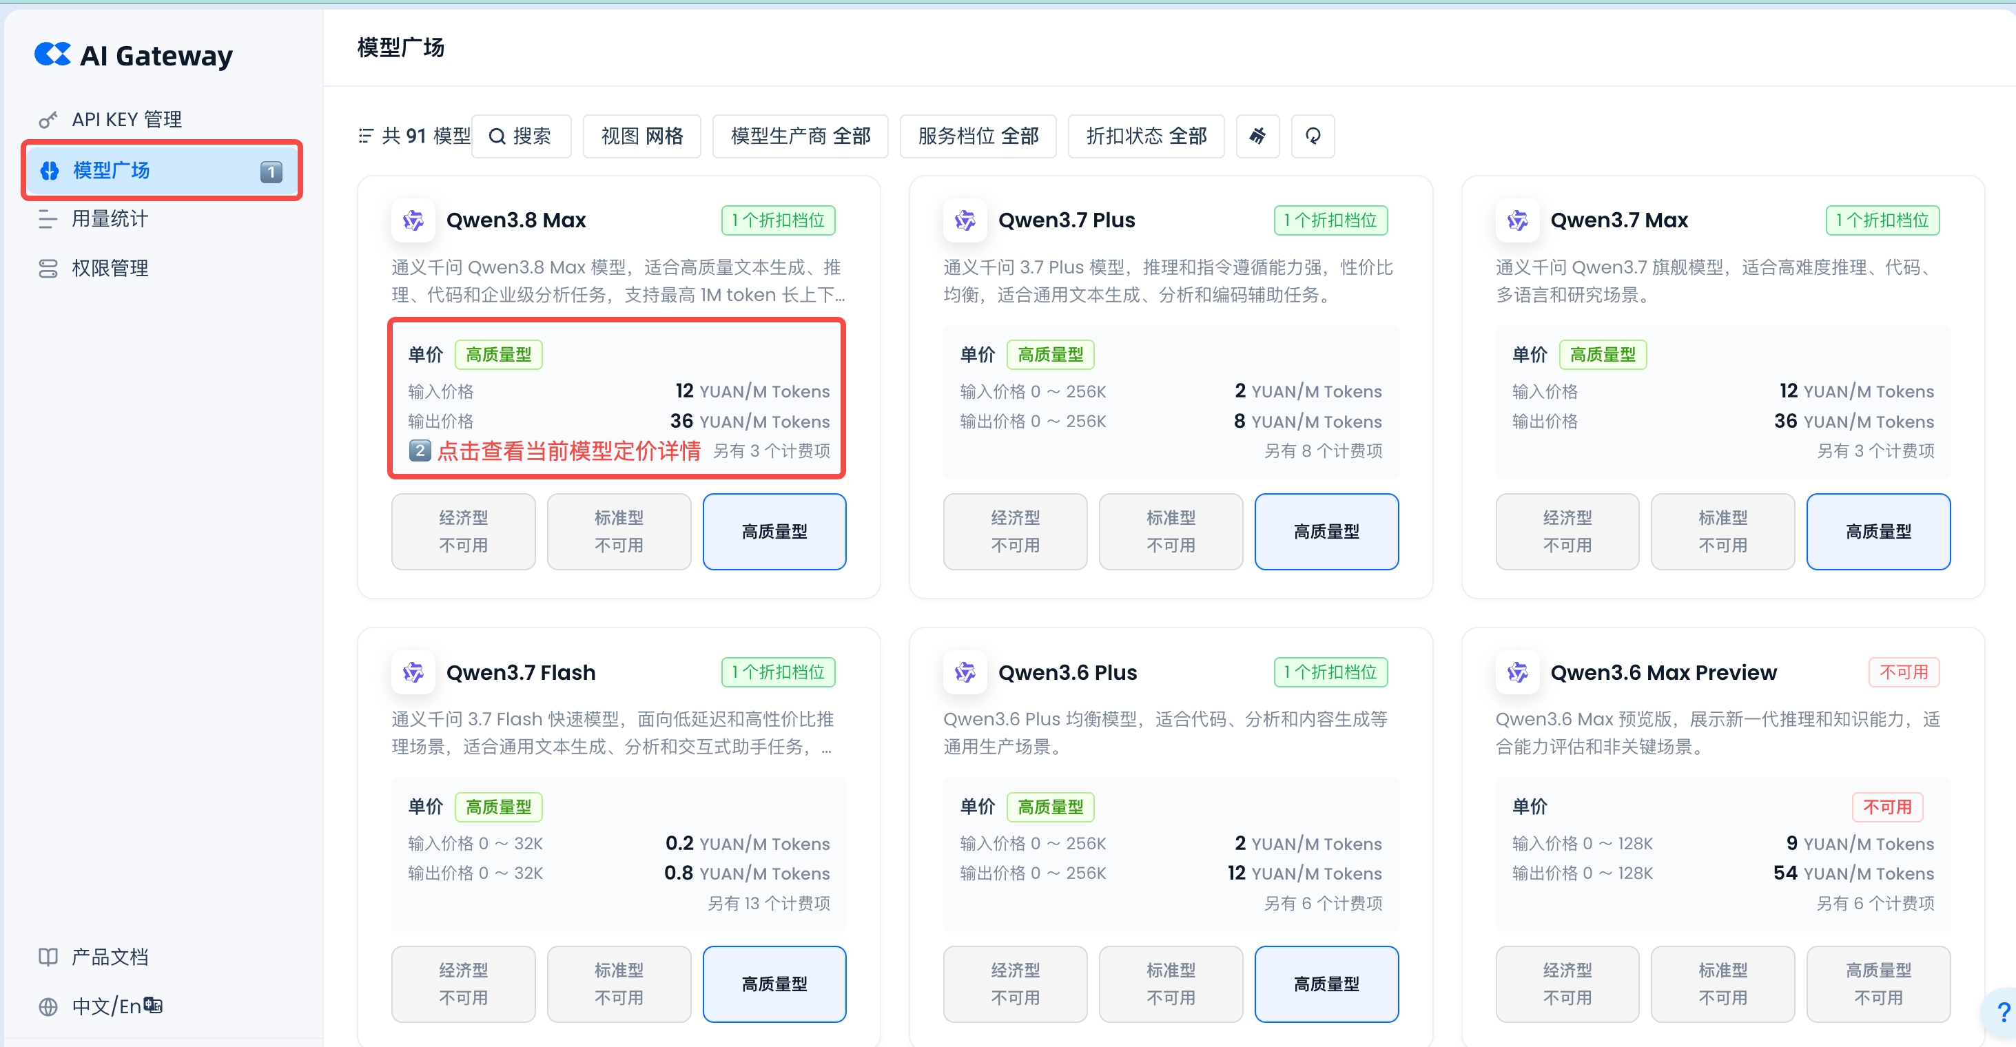
Task: Click the key icon for API KEY 管理
Action: click(x=48, y=120)
